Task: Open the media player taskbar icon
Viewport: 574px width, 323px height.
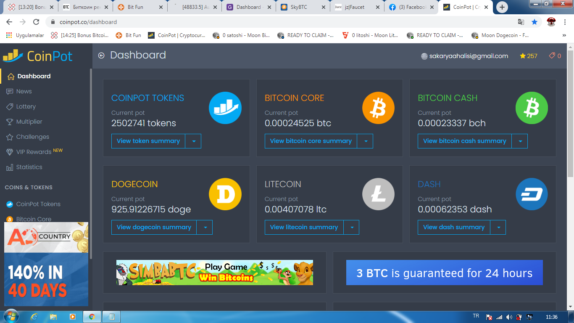Action: (72, 317)
